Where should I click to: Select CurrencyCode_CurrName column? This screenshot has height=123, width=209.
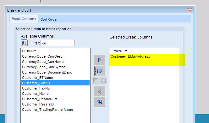pyautogui.click(x=55, y=62)
